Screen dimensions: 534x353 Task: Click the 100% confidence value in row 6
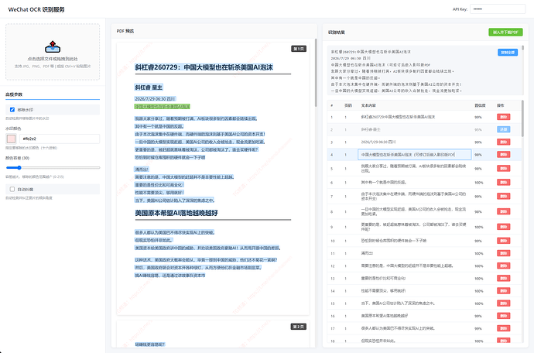[479, 183]
